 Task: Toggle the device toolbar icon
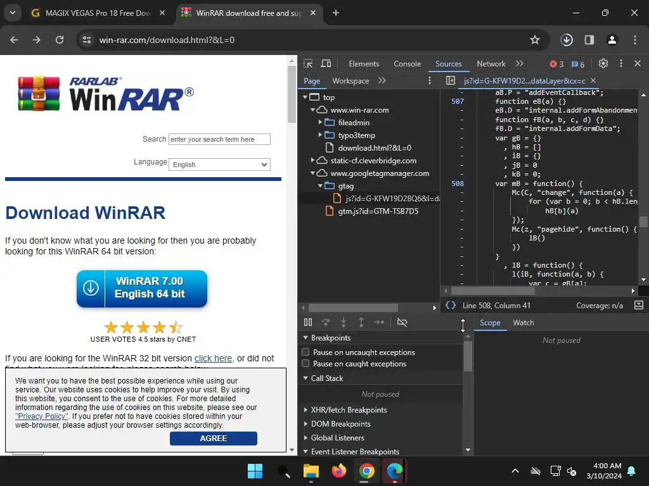click(326, 64)
